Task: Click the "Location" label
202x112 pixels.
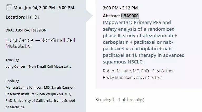Action: coord(14,17)
